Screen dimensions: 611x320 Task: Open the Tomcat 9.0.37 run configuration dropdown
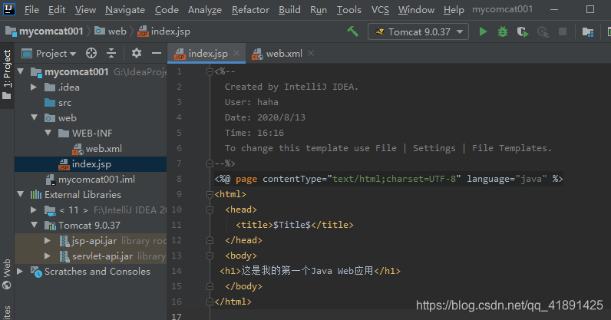418,31
